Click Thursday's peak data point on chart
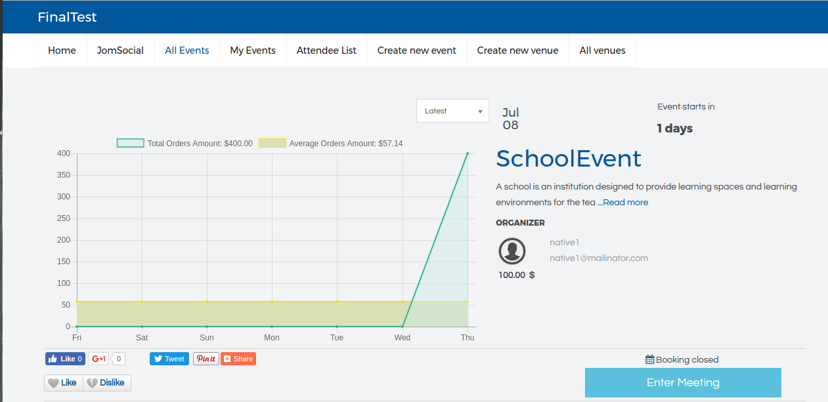 (x=468, y=153)
